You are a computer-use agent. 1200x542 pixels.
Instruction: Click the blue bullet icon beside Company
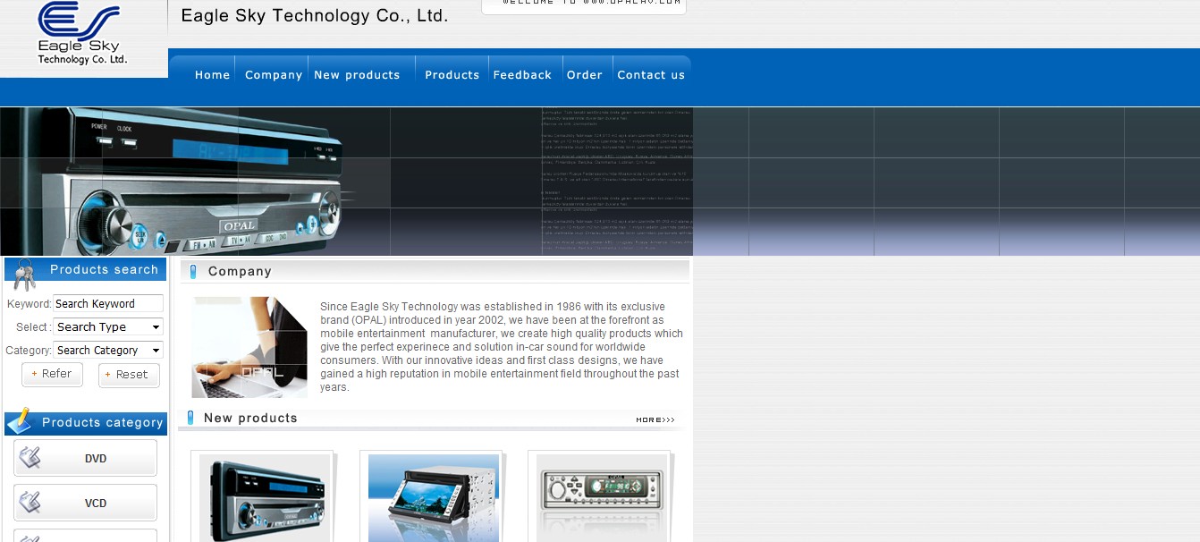click(192, 272)
